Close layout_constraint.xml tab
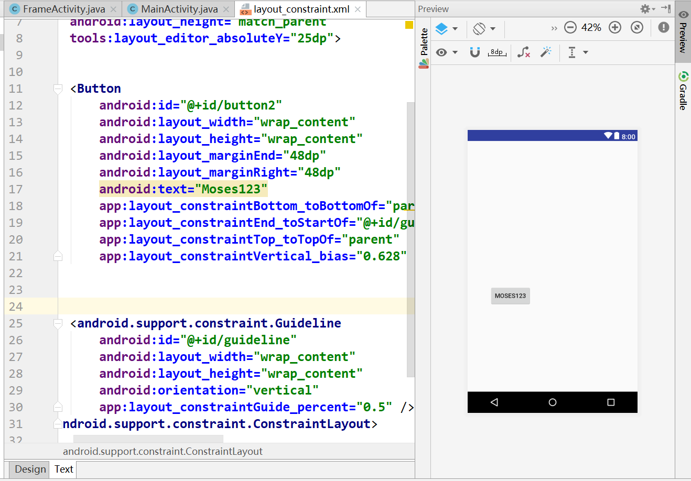 (358, 9)
